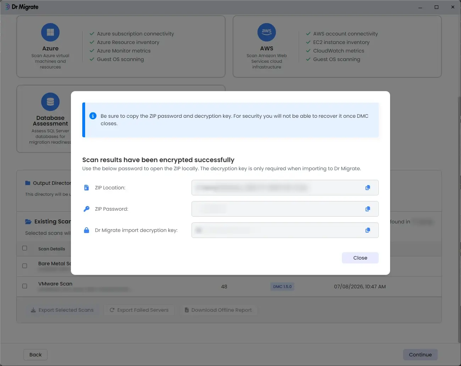Click the VMware Scan row name

pos(55,284)
